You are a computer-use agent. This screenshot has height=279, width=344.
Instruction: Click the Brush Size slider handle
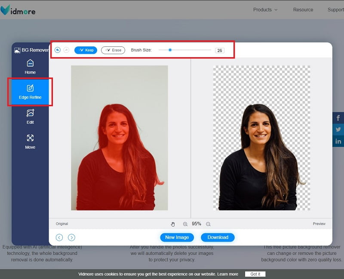tap(170, 50)
